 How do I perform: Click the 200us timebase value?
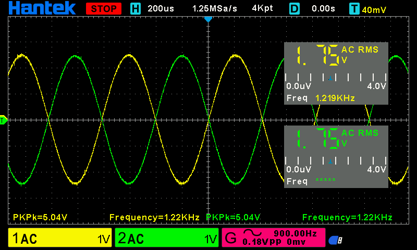[161, 8]
